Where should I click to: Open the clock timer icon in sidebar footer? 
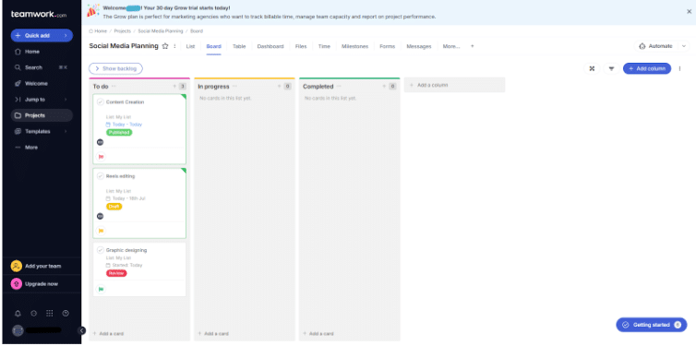[x=66, y=314]
